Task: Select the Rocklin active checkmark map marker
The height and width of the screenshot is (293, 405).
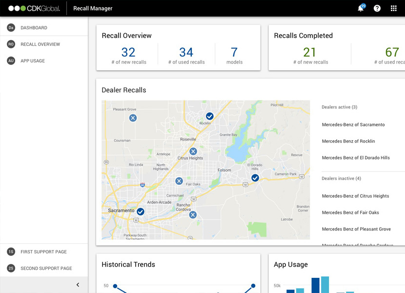Action: [x=210, y=116]
